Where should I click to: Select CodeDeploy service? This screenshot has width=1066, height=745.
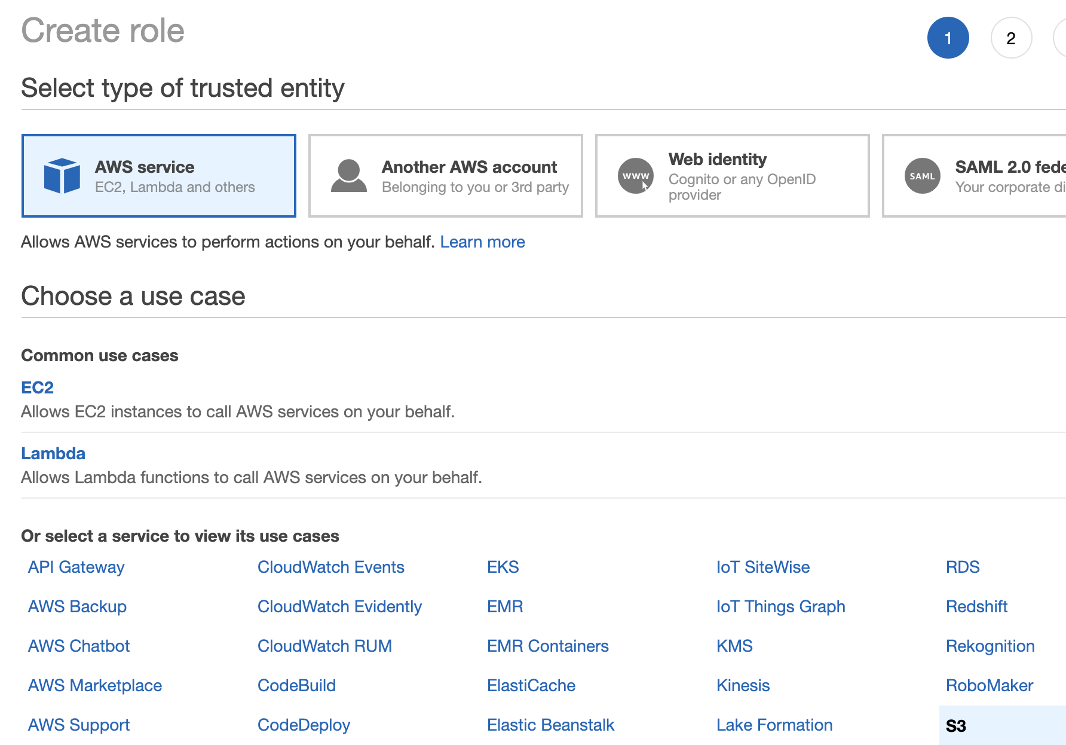click(304, 725)
